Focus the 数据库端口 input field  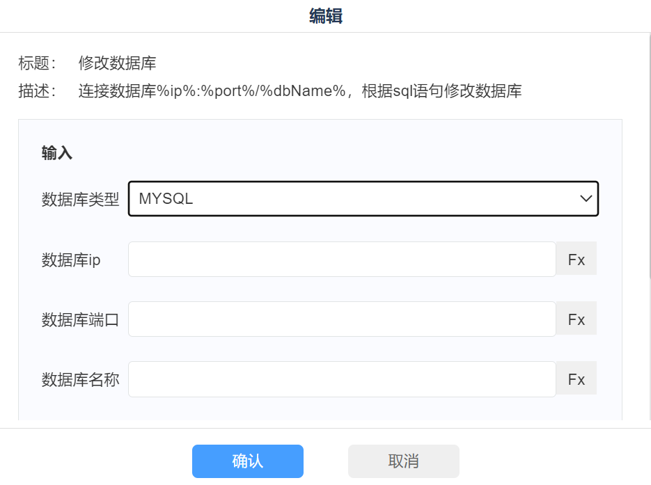342,319
